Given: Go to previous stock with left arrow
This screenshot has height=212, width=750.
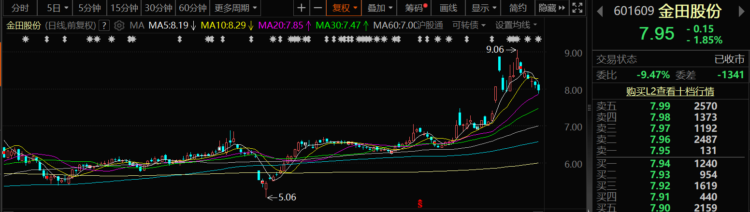Looking at the screenshot, I should click(x=600, y=11).
